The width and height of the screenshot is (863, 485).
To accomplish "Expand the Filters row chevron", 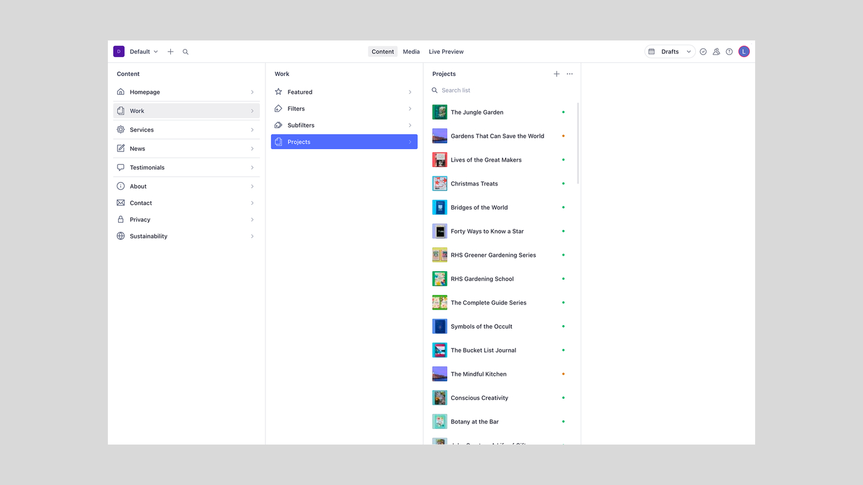I will click(410, 109).
